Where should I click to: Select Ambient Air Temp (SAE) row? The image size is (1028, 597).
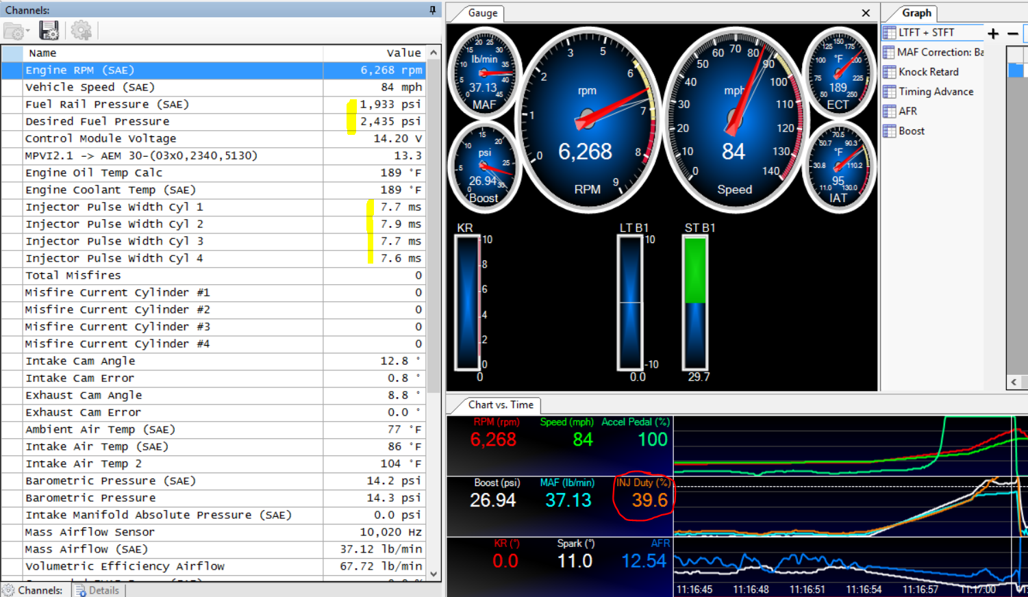tap(214, 429)
